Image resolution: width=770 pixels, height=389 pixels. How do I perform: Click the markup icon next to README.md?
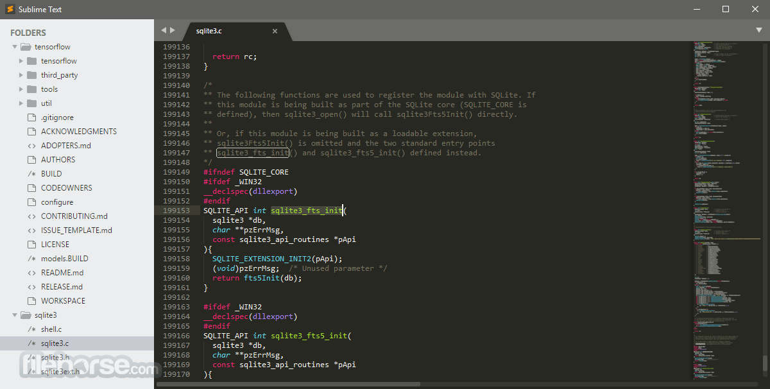point(31,273)
